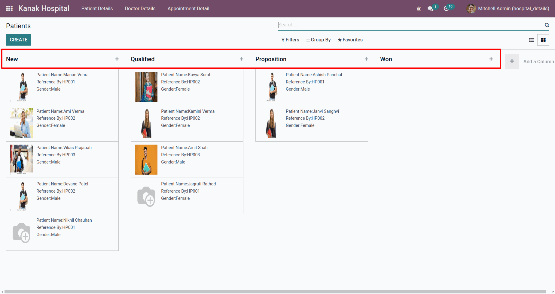
Task: Open the Mitchell Admin user menu
Action: (x=508, y=9)
